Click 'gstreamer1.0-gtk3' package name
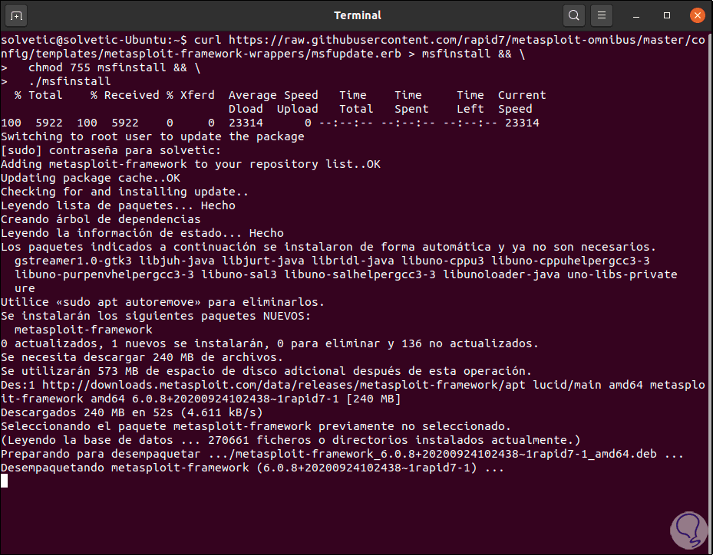This screenshot has height=555, width=713. [x=73, y=261]
